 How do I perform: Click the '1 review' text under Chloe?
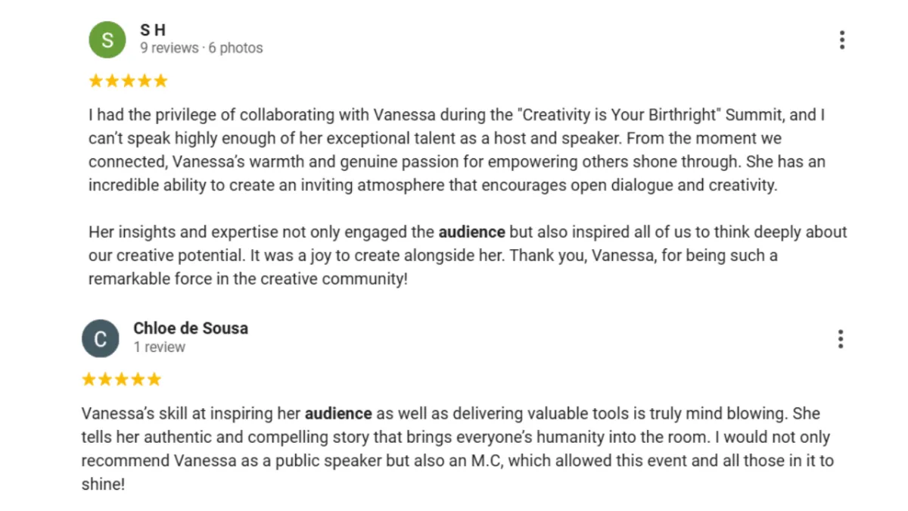tap(160, 347)
